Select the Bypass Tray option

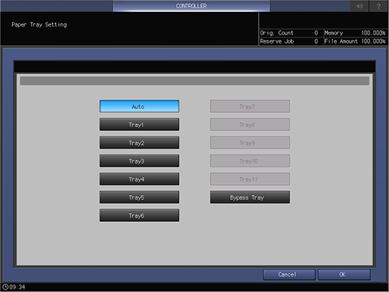point(250,197)
